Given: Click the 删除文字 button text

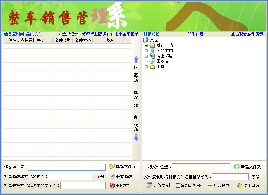Looking at the screenshot, I should [x=124, y=185].
